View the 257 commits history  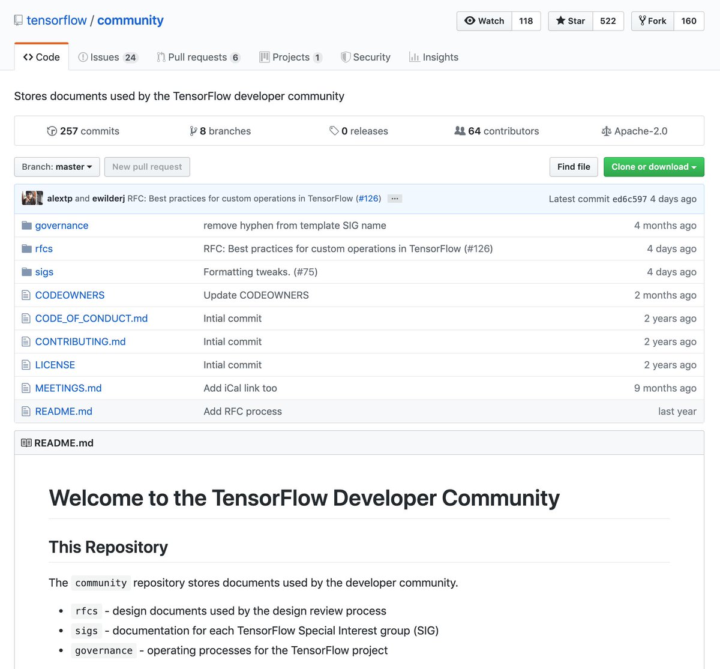point(83,131)
